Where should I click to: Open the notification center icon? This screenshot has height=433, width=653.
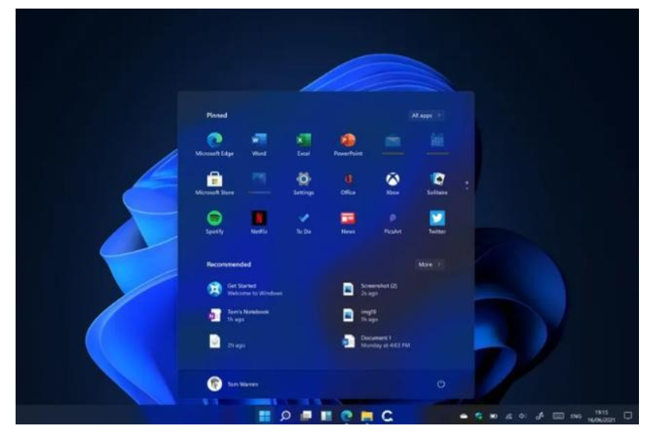tap(627, 416)
